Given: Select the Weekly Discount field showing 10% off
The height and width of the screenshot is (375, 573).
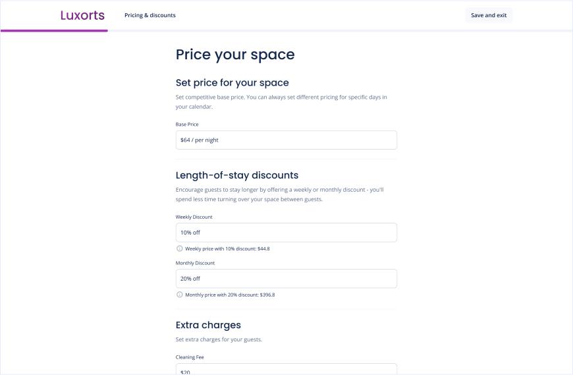Looking at the screenshot, I should click(286, 233).
